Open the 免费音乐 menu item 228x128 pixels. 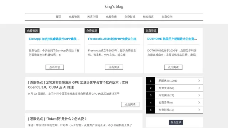(111, 17)
